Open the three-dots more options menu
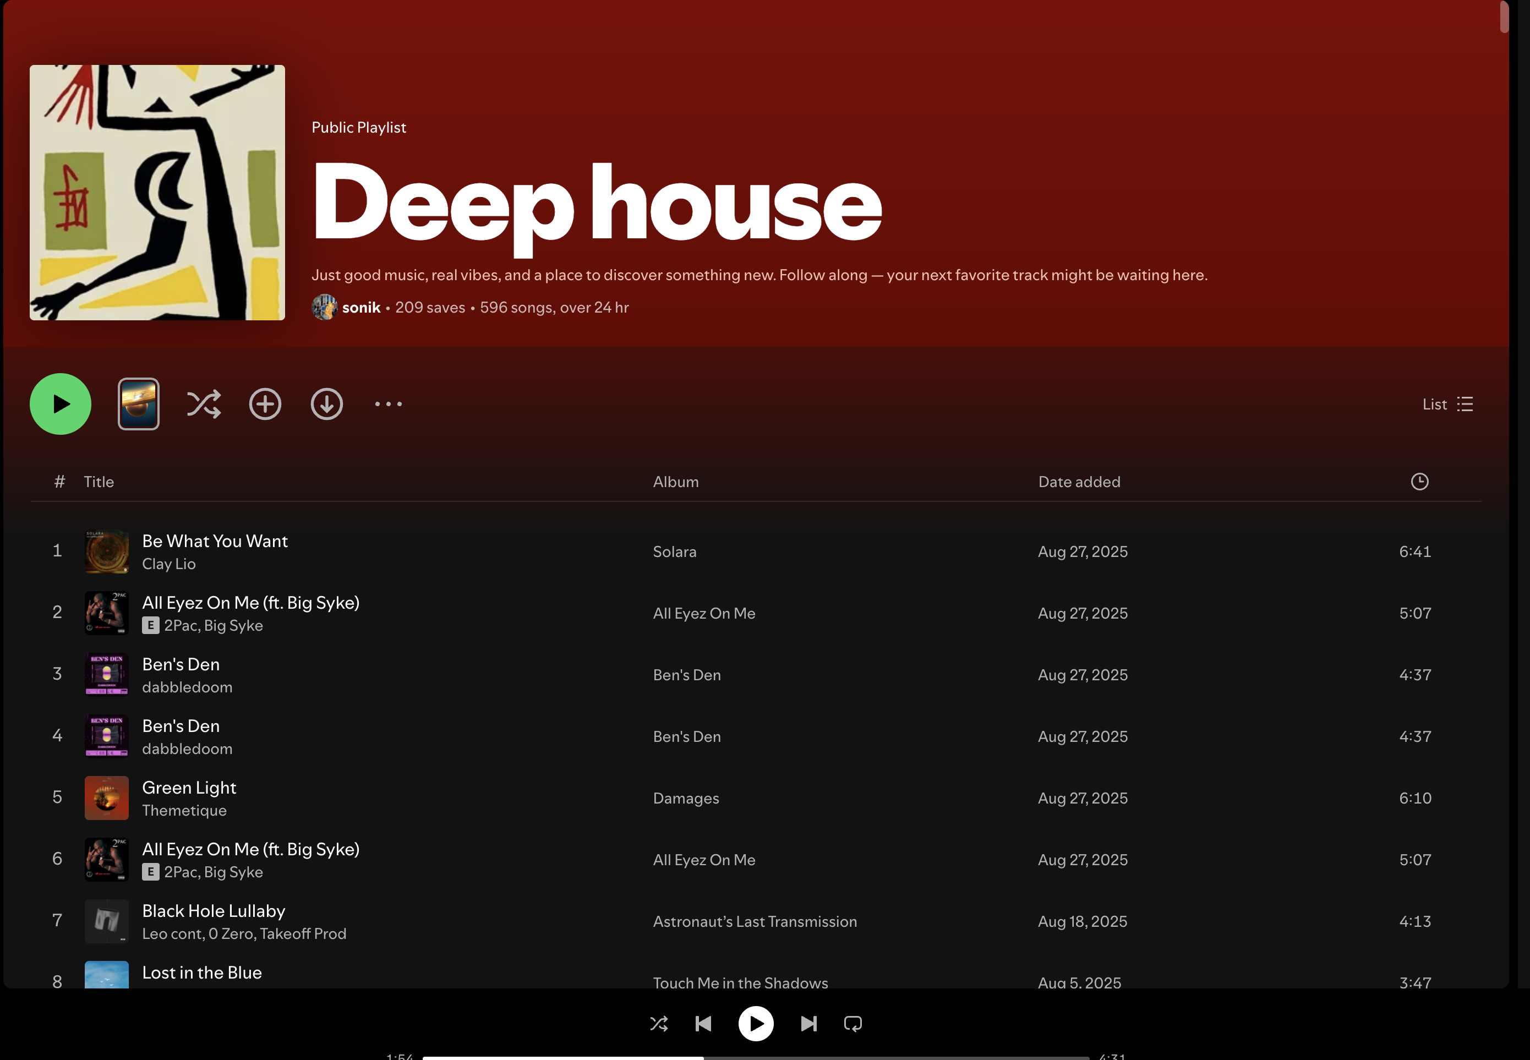Screen dimensions: 1530x1060 tap(389, 404)
